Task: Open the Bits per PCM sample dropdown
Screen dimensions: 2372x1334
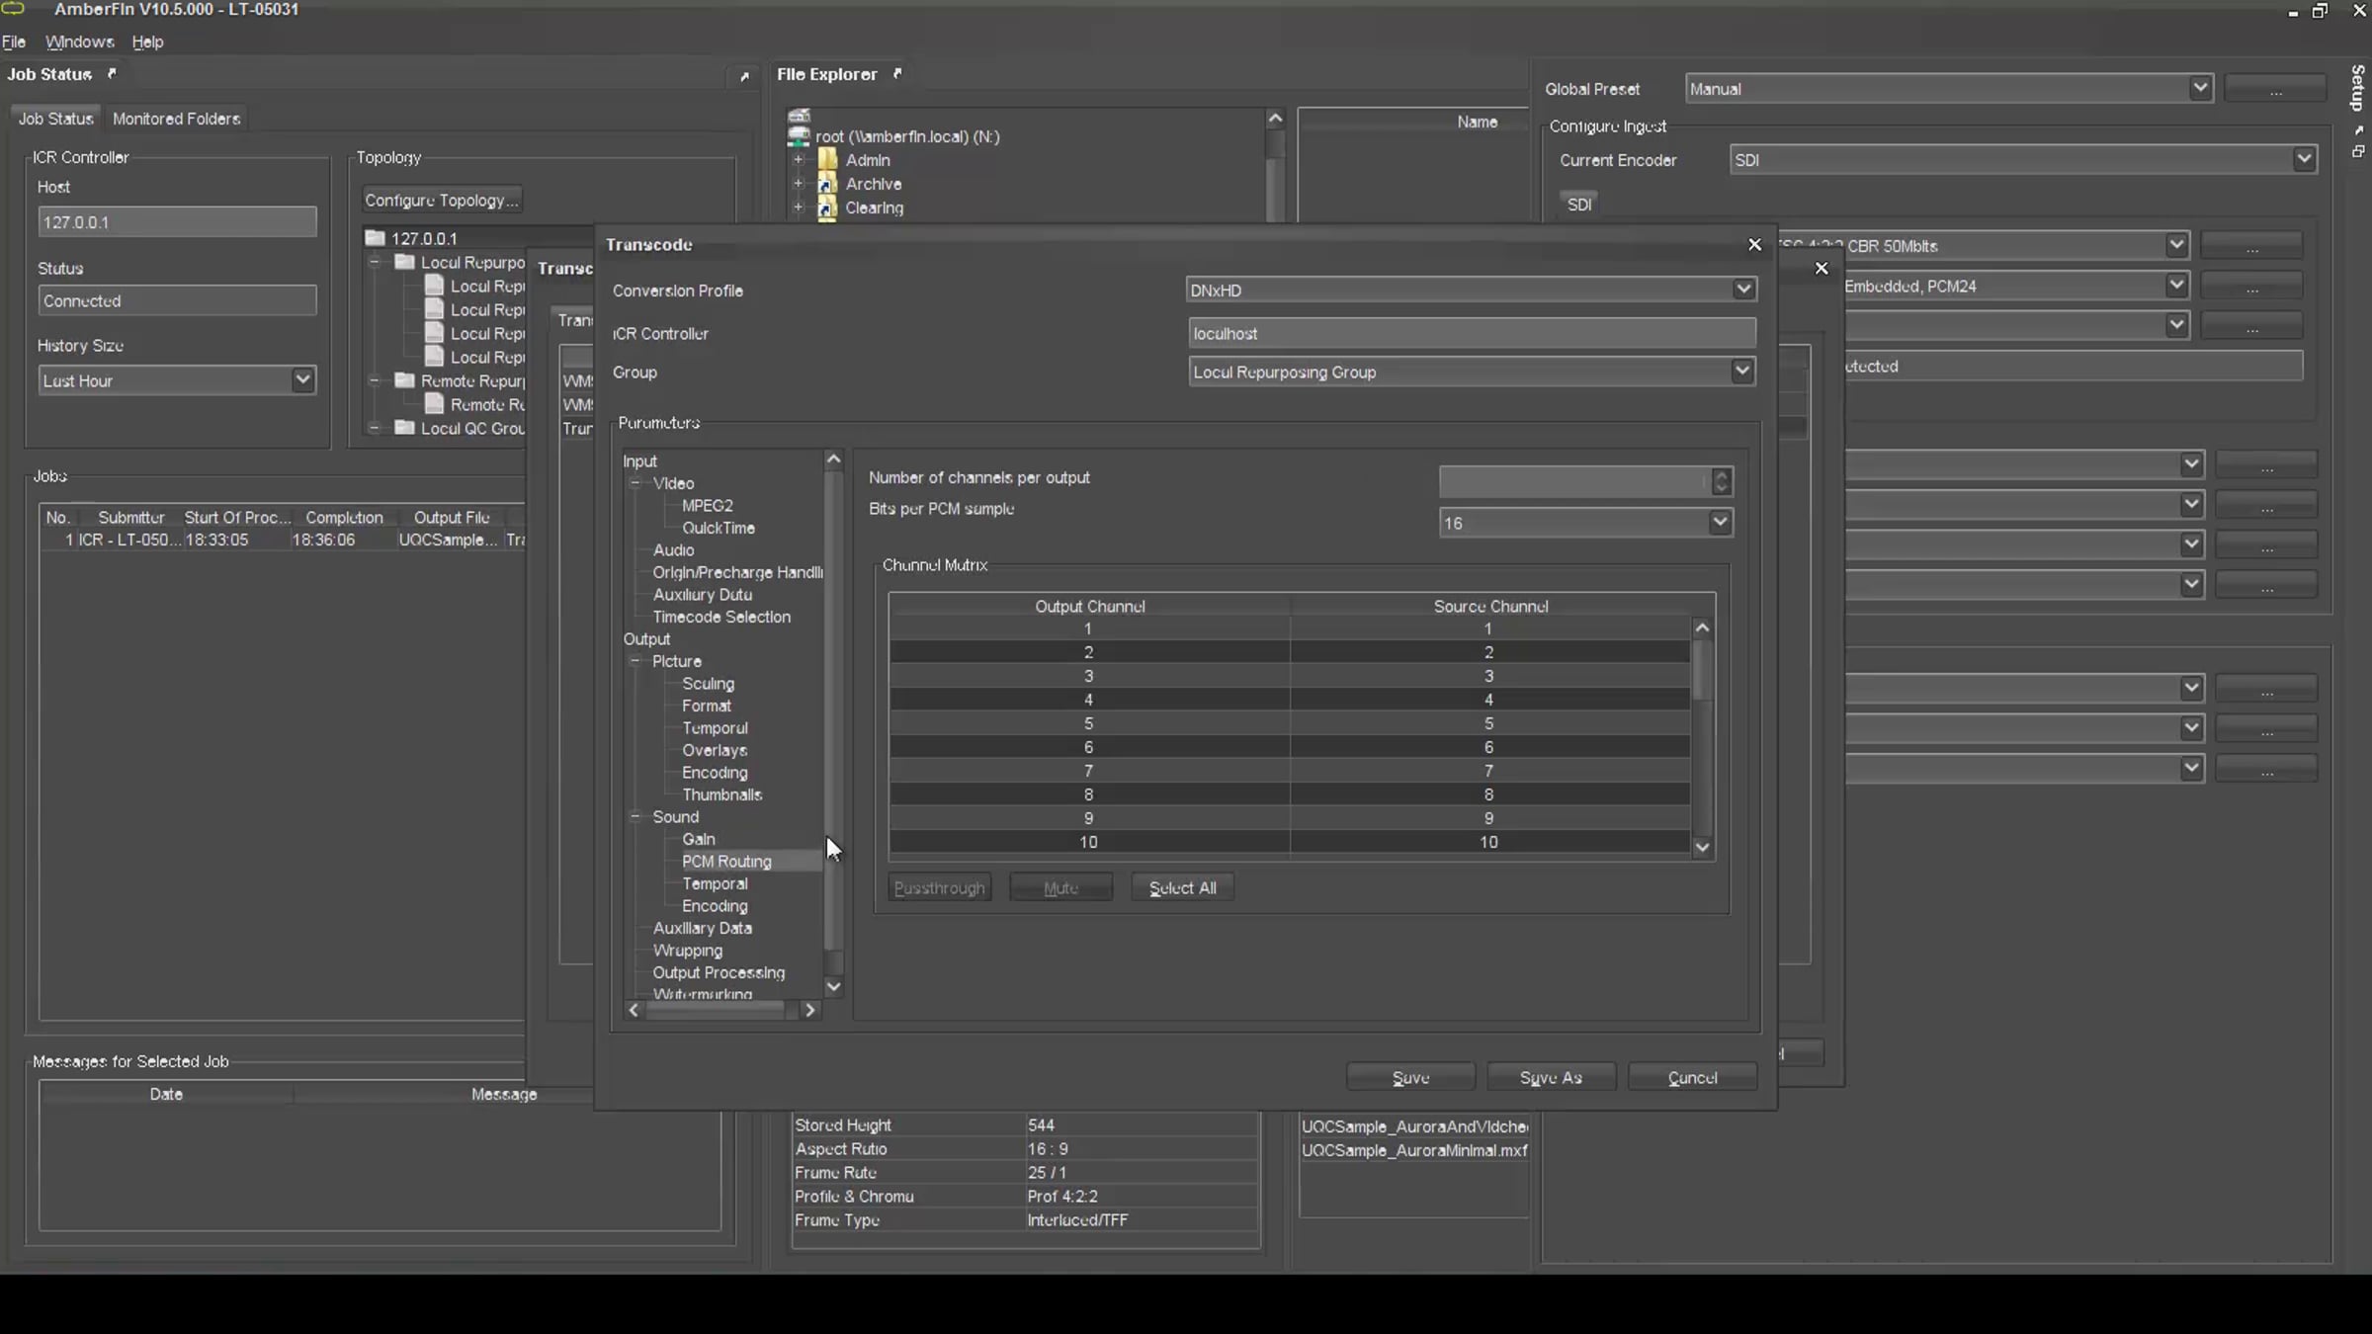Action: [1720, 523]
